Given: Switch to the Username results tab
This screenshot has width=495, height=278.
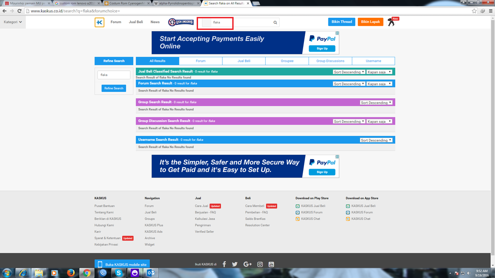Looking at the screenshot, I should (374, 61).
